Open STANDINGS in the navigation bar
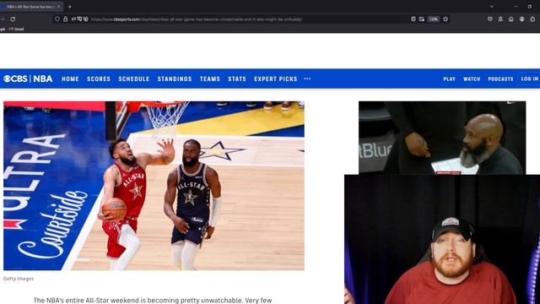This screenshot has width=540, height=304. (x=175, y=79)
